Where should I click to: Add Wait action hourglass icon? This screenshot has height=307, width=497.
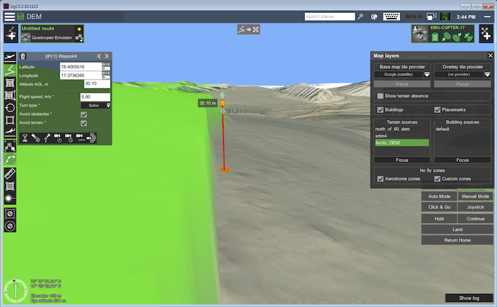coord(25,138)
